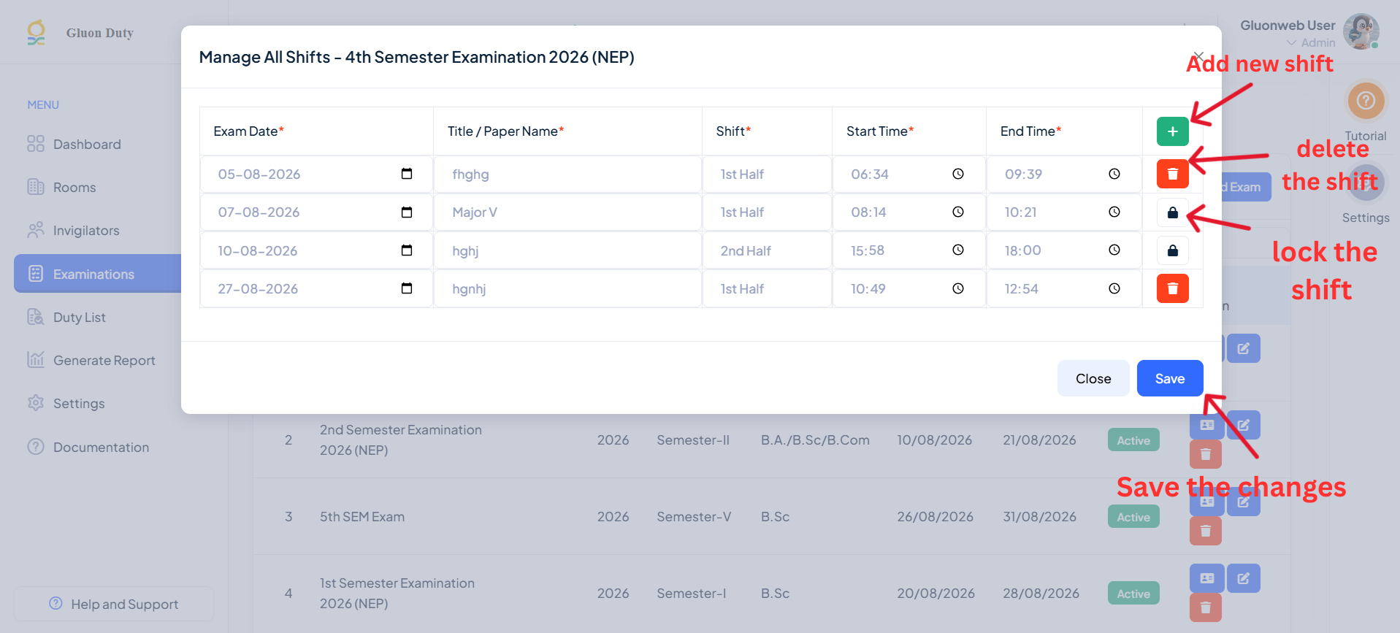Open clock picker for 06:34 start time
Screen dimensions: 1400x633
tap(958, 174)
